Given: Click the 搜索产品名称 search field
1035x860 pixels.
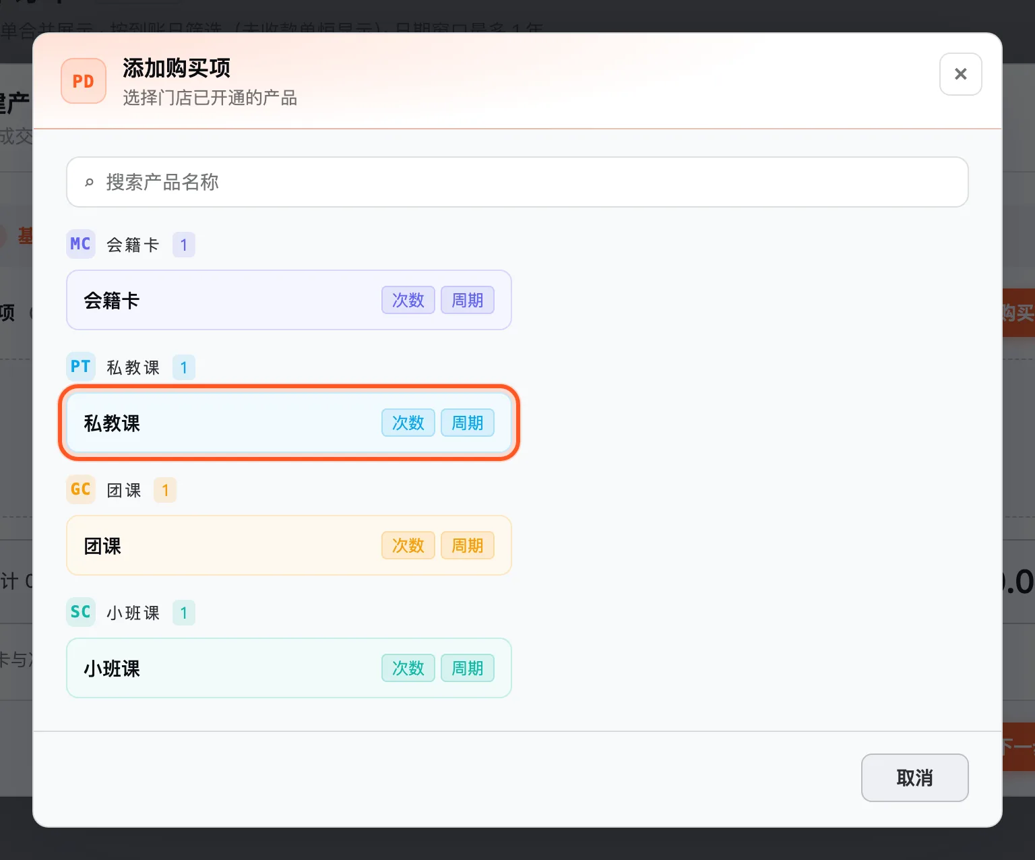Looking at the screenshot, I should click(517, 182).
